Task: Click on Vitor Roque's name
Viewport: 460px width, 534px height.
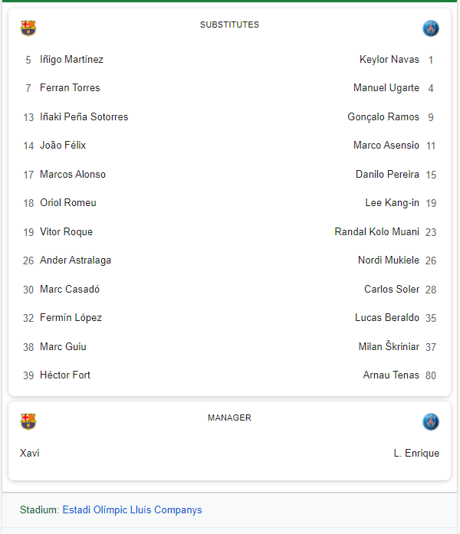Action: point(66,232)
